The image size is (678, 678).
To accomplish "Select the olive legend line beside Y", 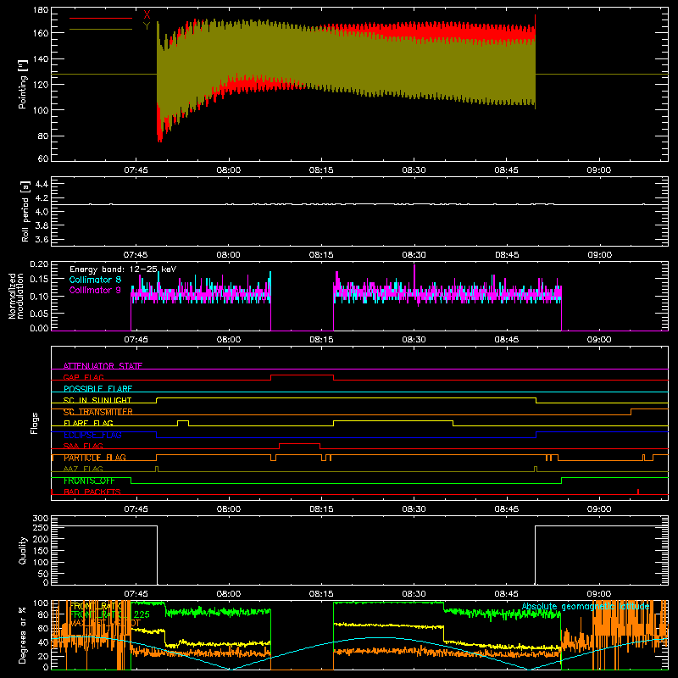I will [101, 30].
